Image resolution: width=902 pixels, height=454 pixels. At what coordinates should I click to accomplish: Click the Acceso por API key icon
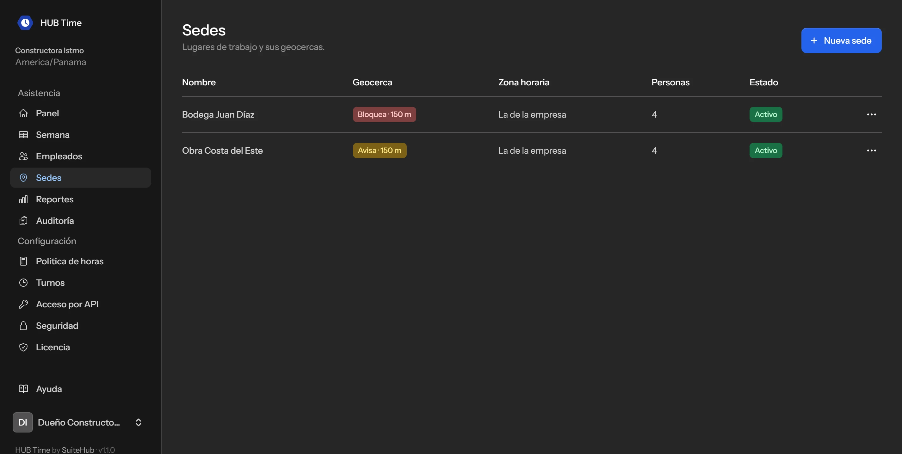click(23, 304)
